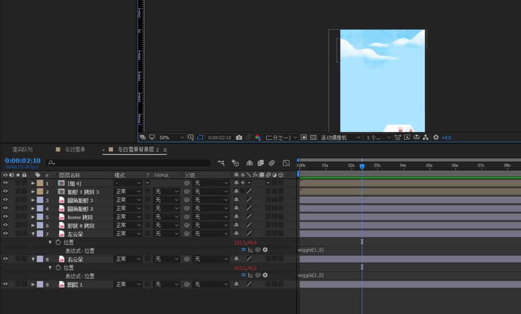Hide the [组 4] layer with its eye
The height and width of the screenshot is (314, 521).
coord(5,182)
